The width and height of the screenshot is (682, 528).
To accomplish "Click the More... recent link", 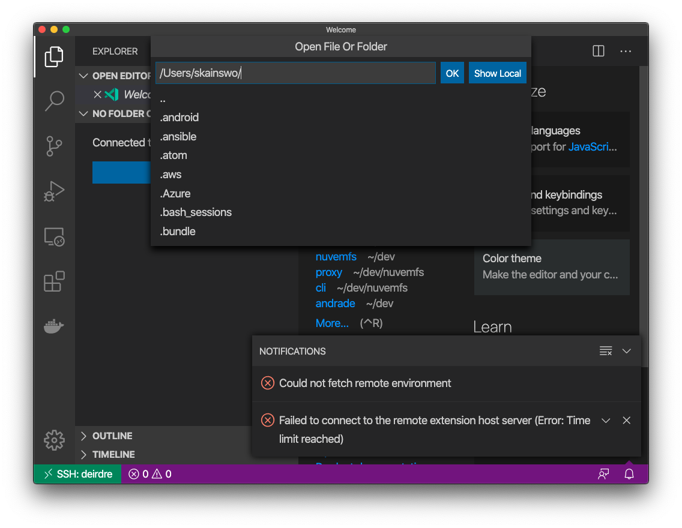I will tap(332, 323).
